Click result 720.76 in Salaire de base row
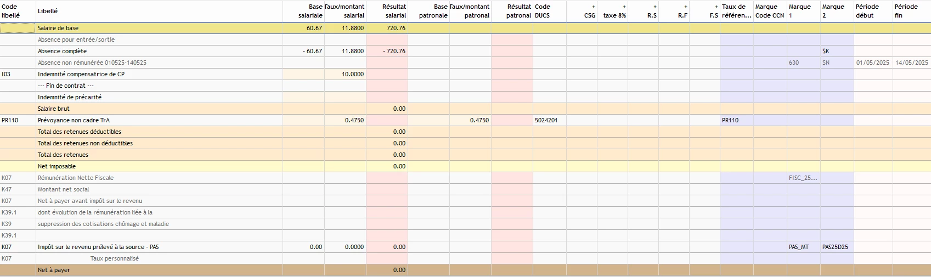This screenshot has height=277, width=931. [396, 28]
